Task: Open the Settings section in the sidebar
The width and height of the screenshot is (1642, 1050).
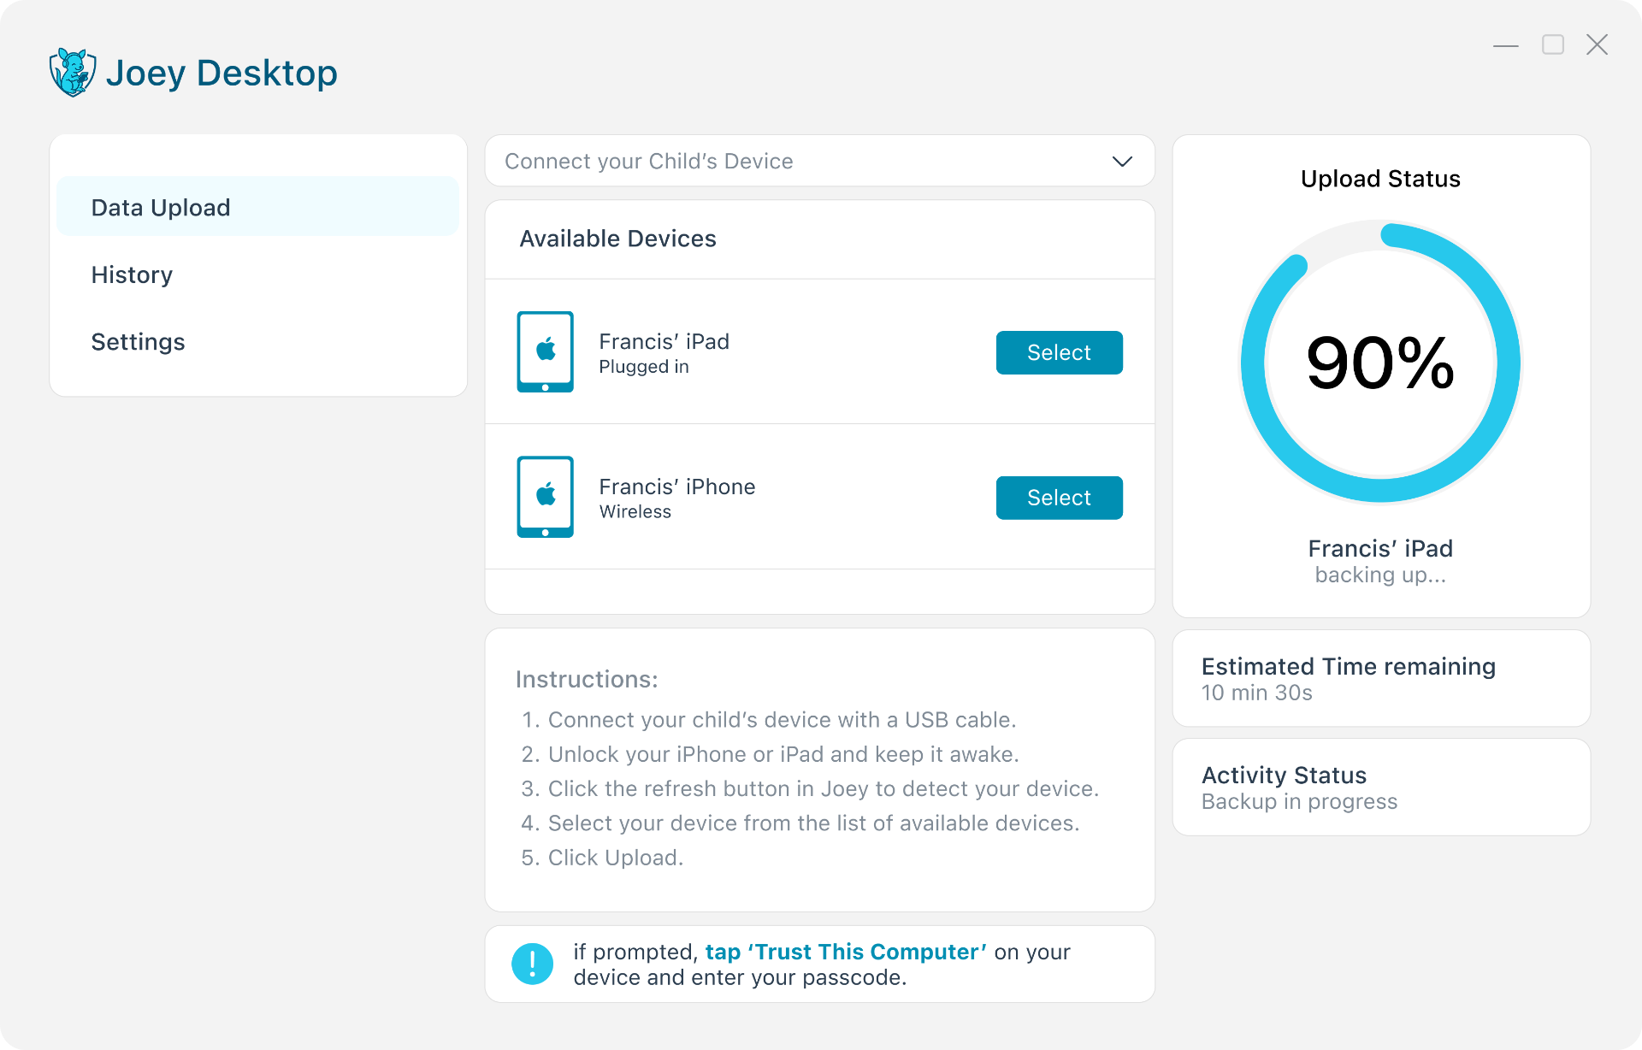Action: coord(138,341)
